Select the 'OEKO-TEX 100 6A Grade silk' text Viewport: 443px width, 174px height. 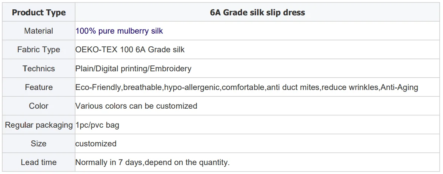pos(130,50)
